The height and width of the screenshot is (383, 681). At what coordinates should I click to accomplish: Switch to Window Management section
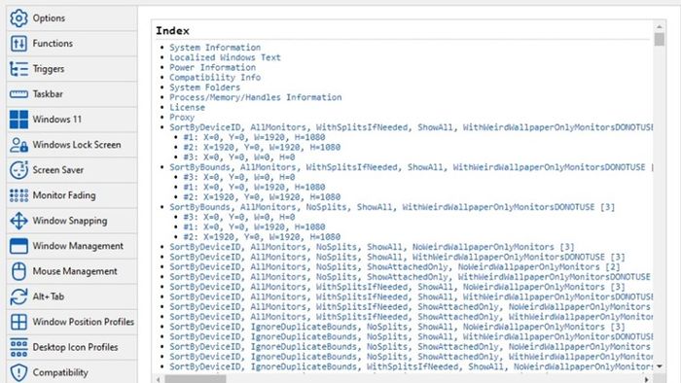(72, 246)
